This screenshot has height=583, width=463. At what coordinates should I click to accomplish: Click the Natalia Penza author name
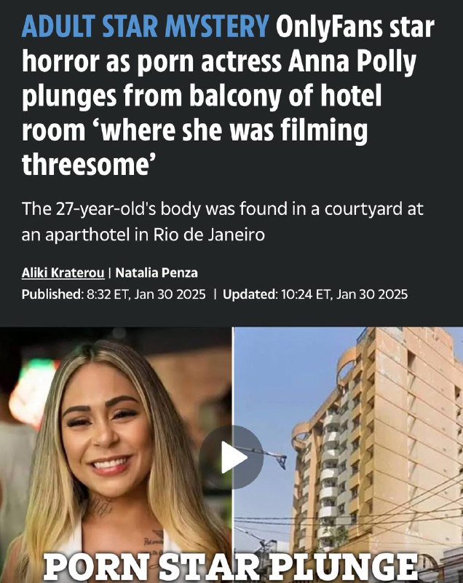tap(157, 273)
